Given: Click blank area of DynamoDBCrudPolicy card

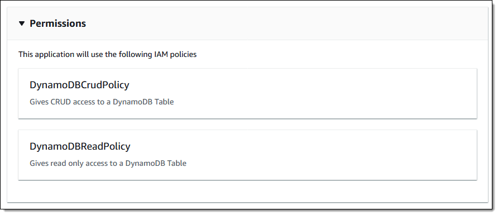Looking at the screenshot, I should (318, 94).
